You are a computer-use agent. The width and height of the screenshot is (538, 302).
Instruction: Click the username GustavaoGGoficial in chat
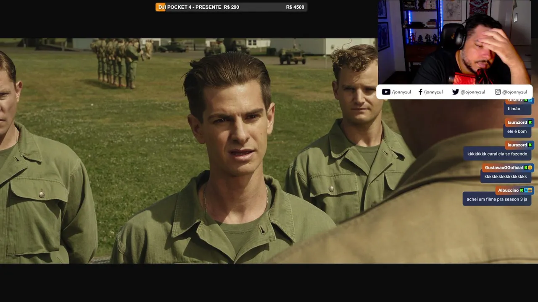point(504,168)
